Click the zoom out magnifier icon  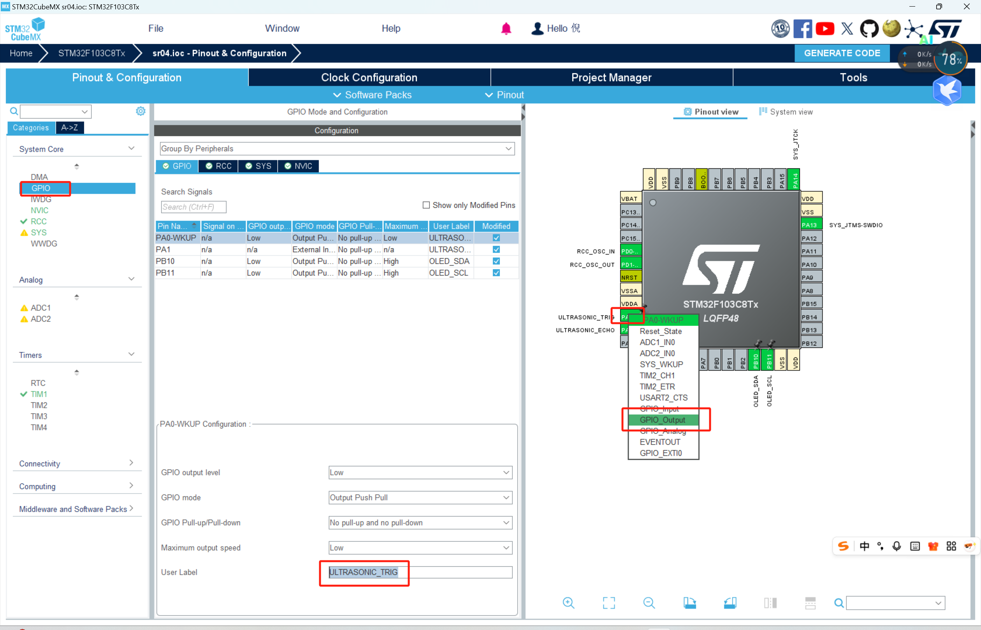pyautogui.click(x=649, y=603)
